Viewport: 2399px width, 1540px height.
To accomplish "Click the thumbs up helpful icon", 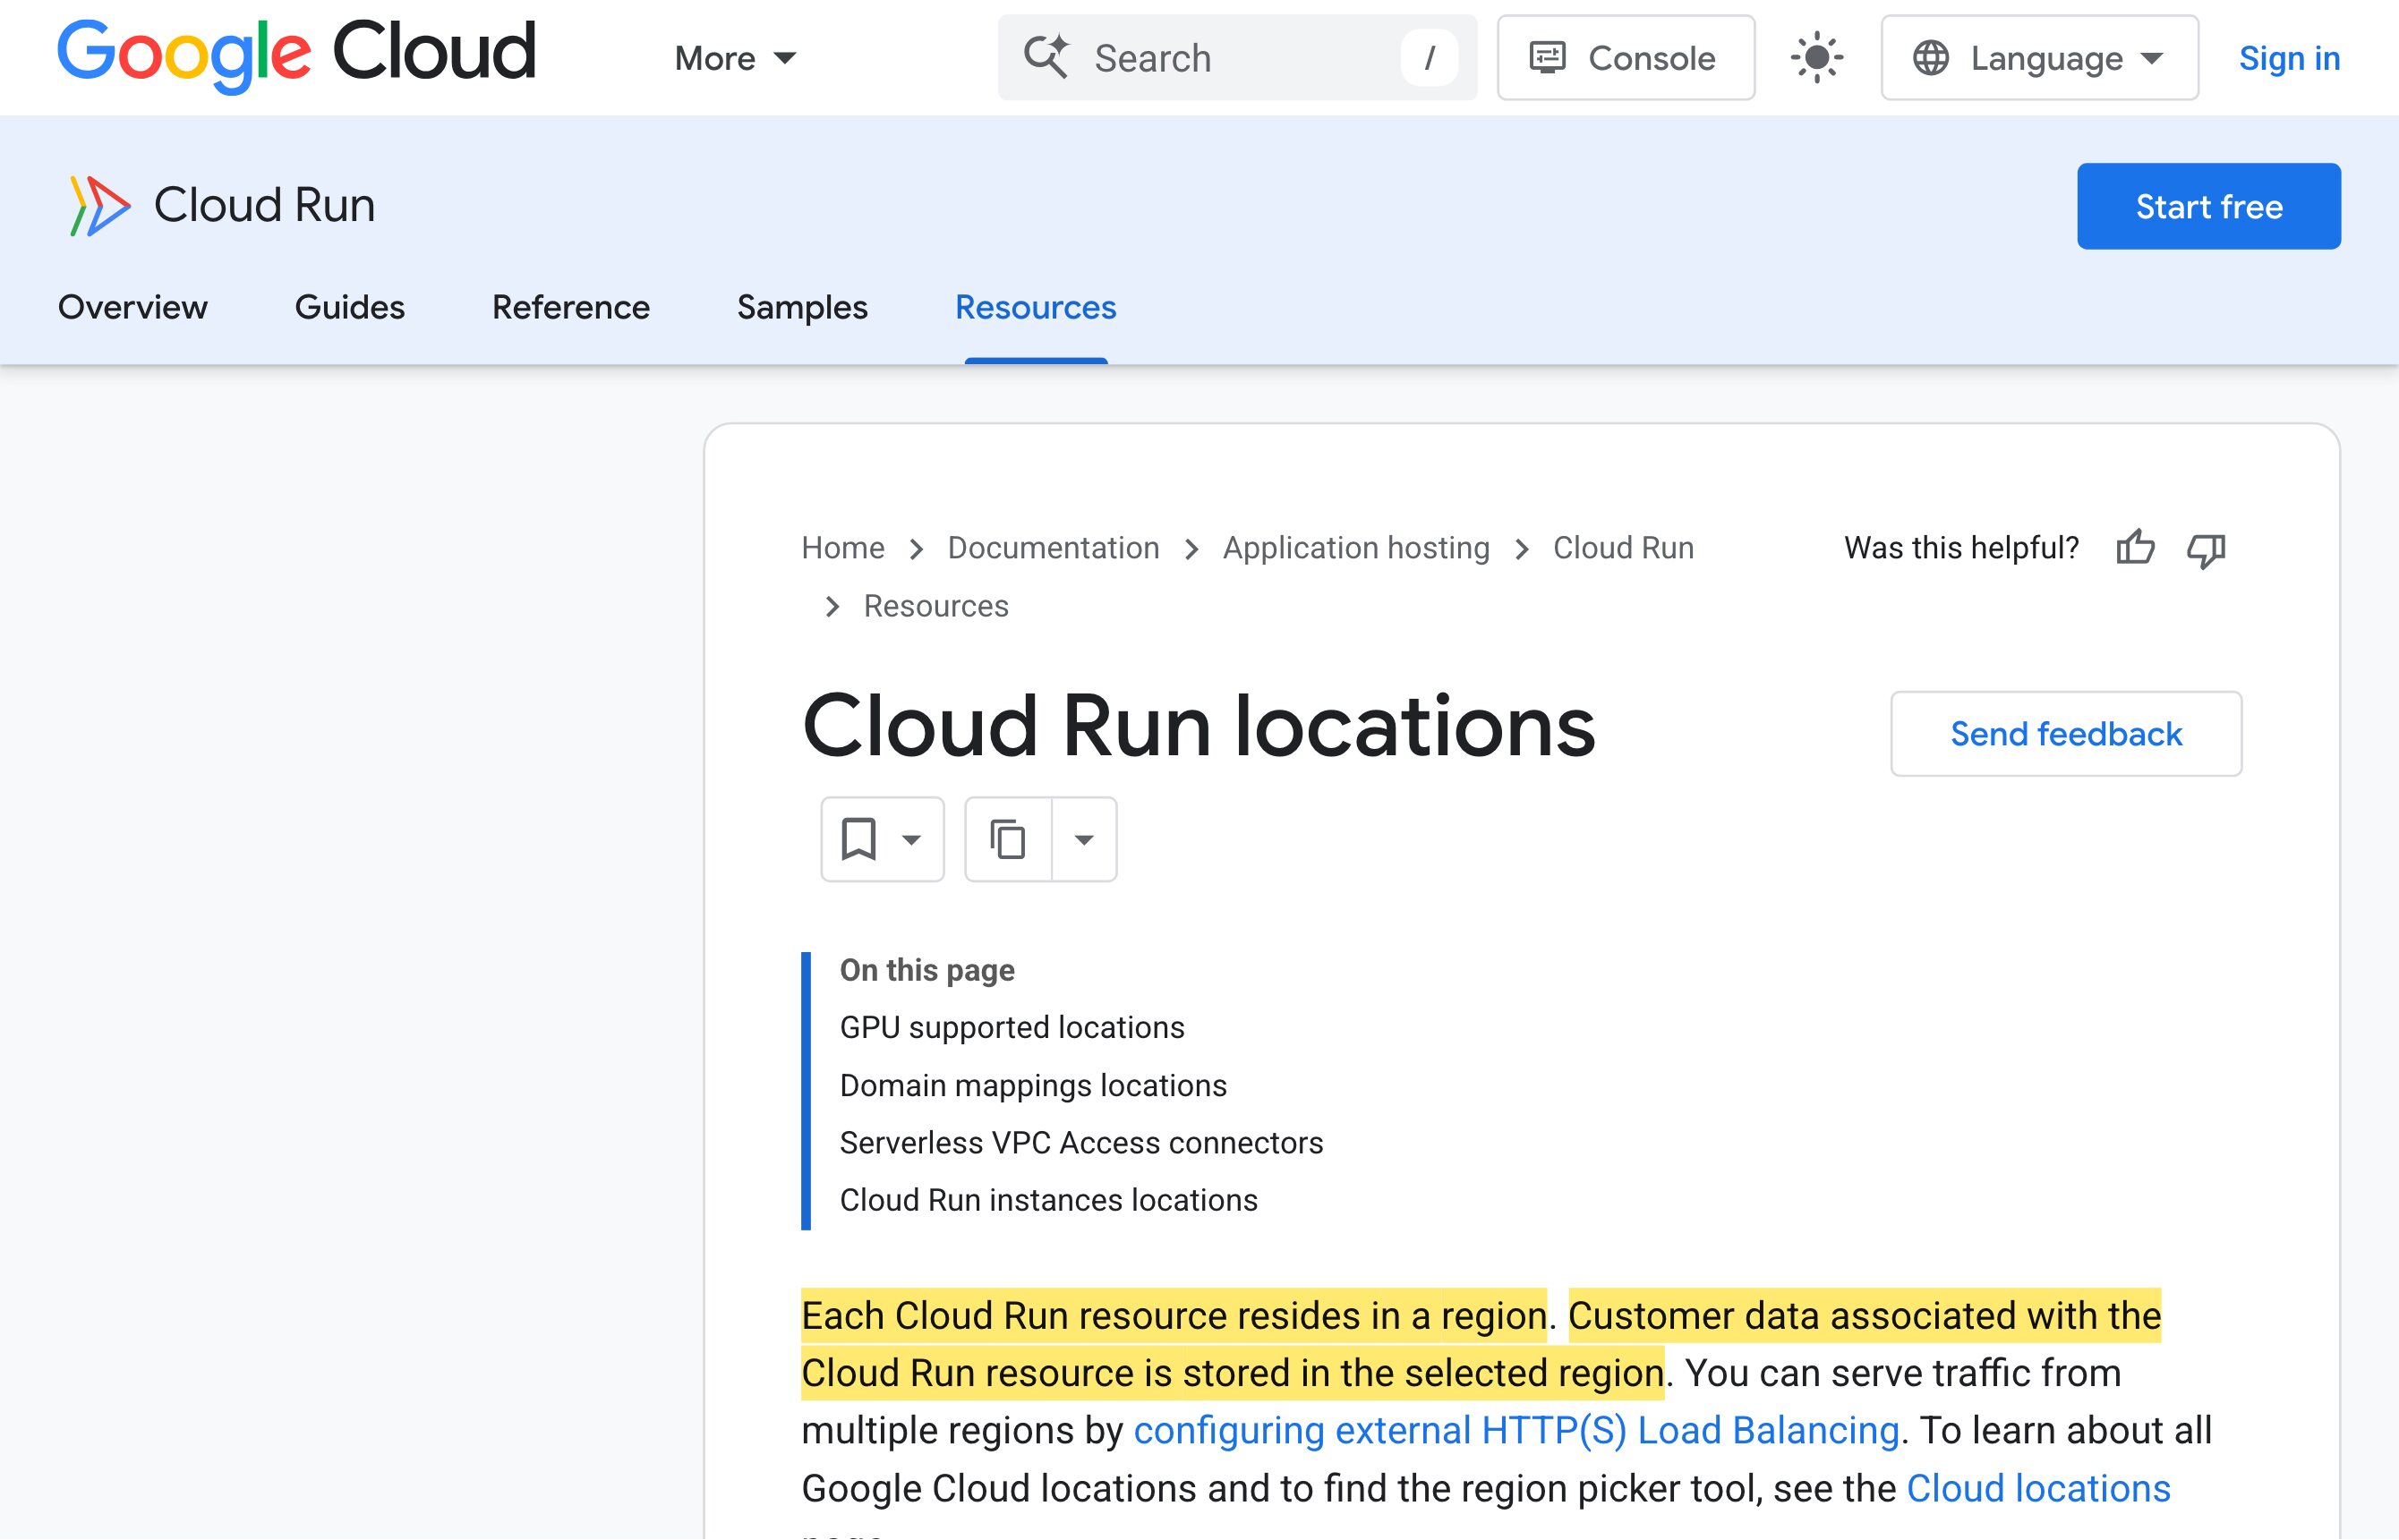I will tap(2135, 548).
